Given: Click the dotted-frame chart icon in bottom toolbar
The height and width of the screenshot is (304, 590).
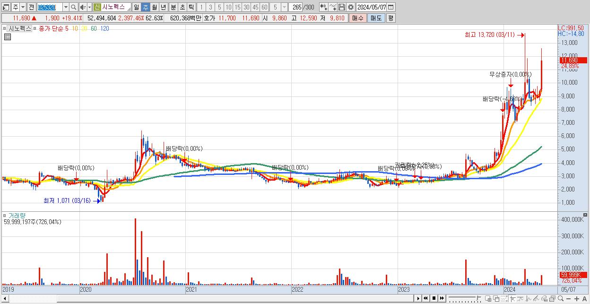Looking at the screenshot, I should coord(504,299).
